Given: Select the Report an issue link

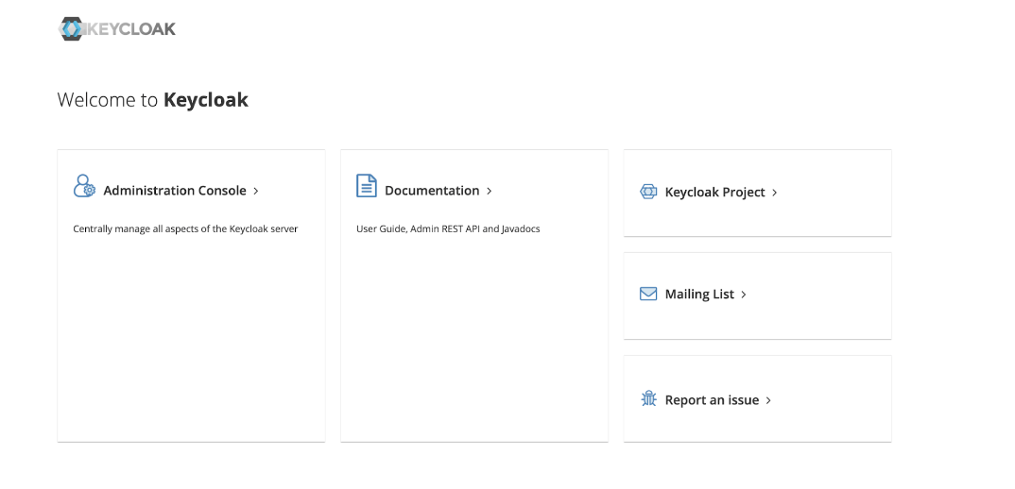Looking at the screenshot, I should tap(712, 400).
